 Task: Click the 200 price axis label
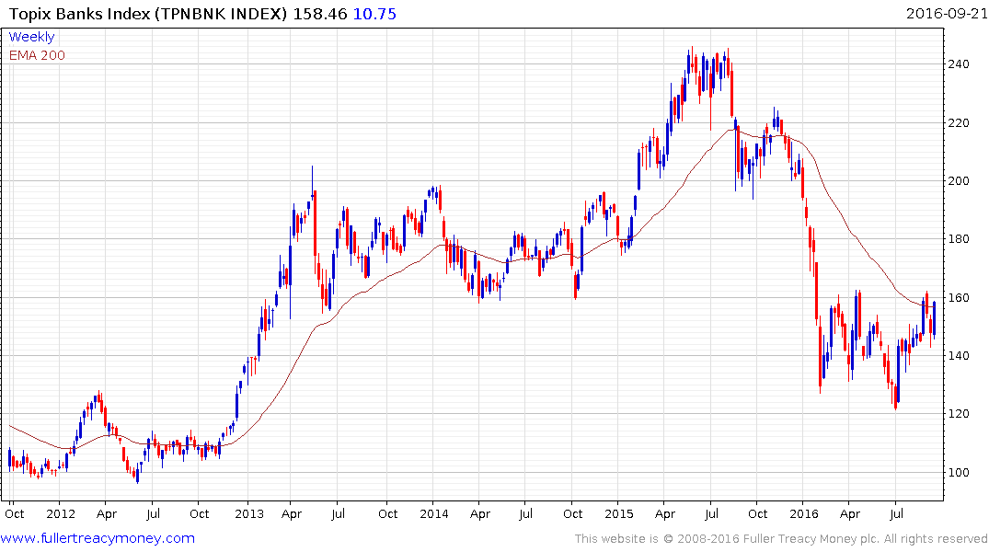point(959,180)
